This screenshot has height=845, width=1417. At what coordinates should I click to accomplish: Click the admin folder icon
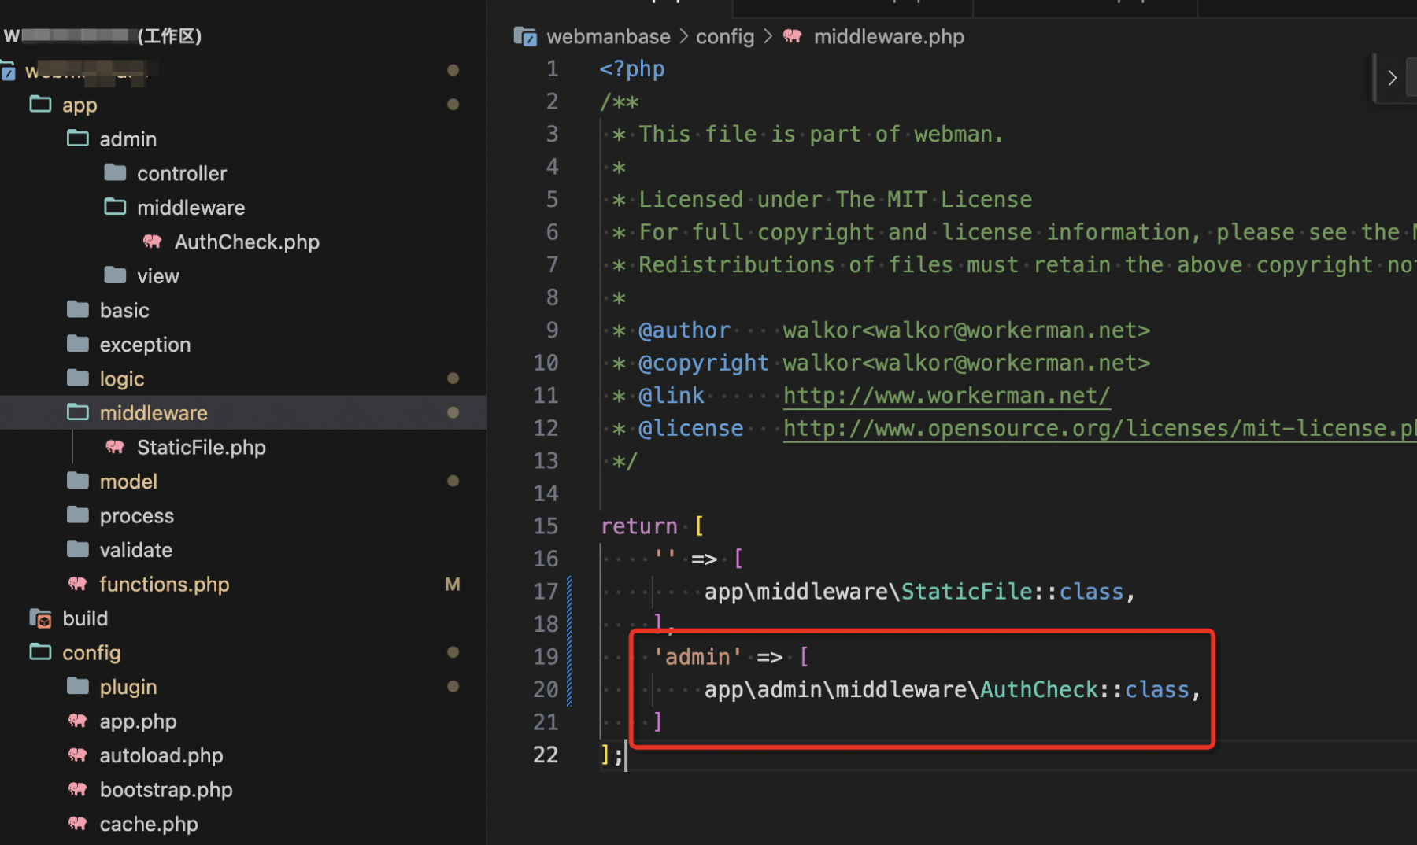tap(78, 138)
